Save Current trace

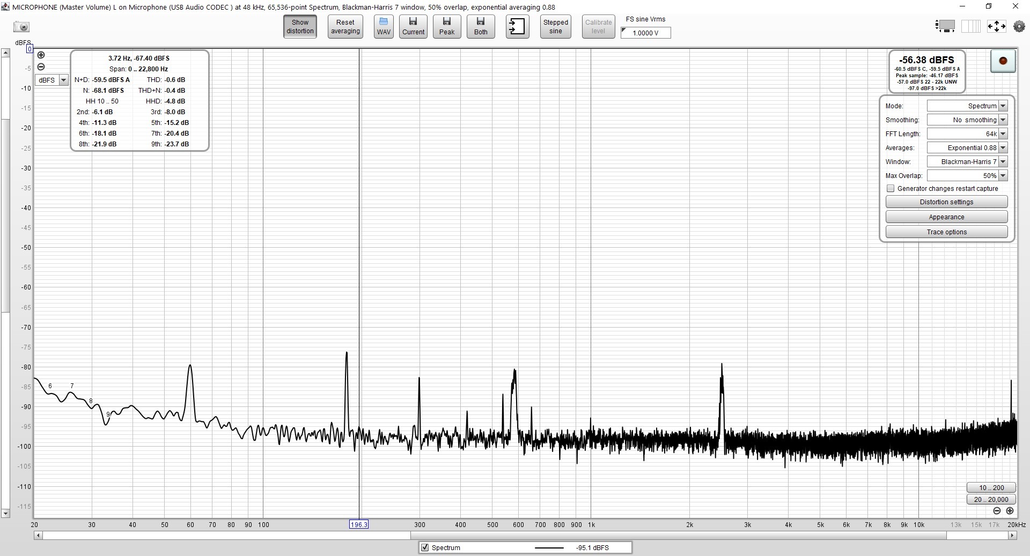[x=413, y=27]
